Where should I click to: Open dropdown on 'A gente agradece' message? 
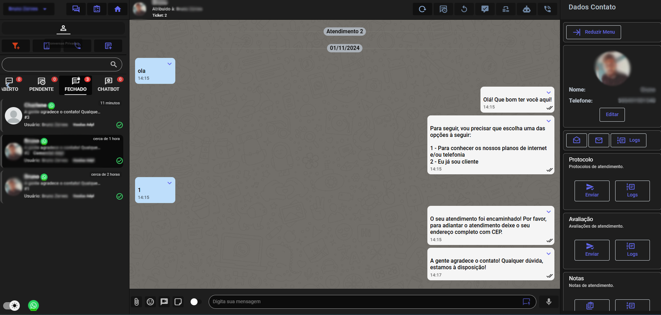click(549, 254)
